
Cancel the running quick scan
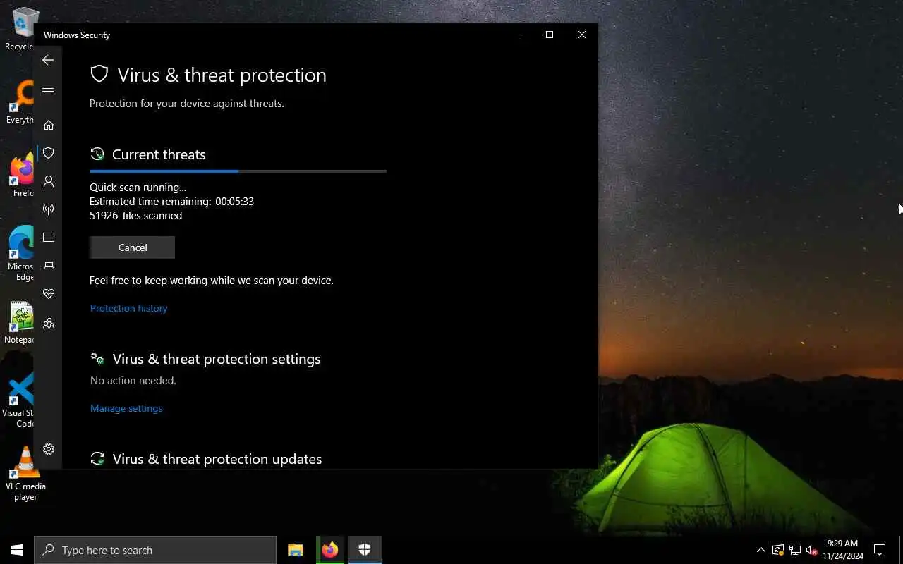[132, 247]
